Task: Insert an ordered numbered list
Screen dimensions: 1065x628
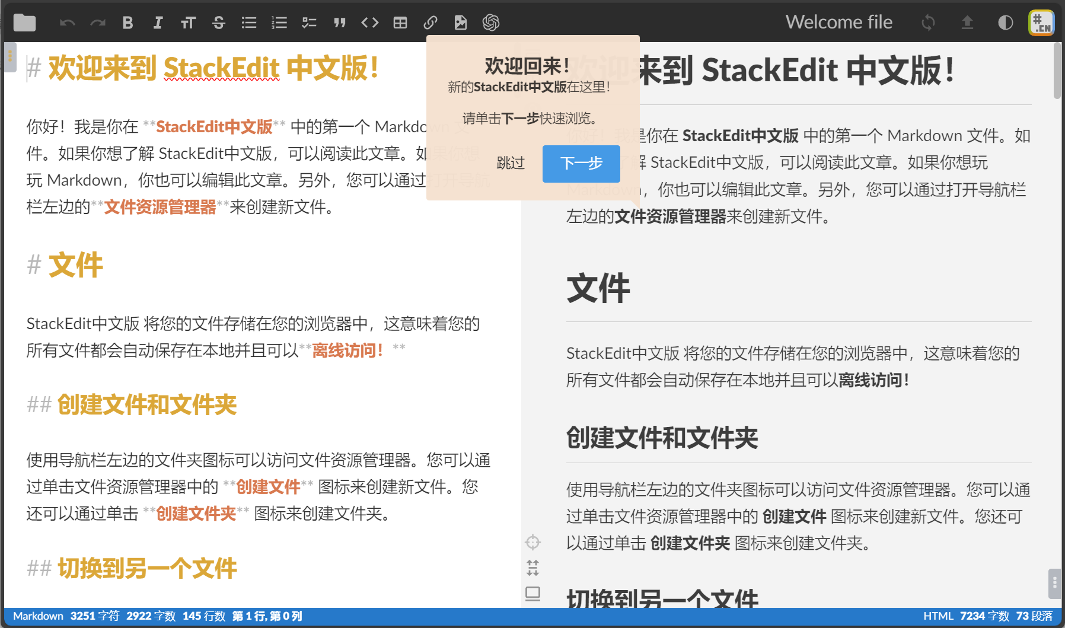Action: click(279, 23)
